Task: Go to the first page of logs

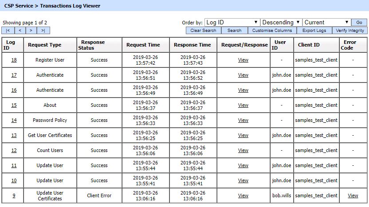Action: coord(8,31)
